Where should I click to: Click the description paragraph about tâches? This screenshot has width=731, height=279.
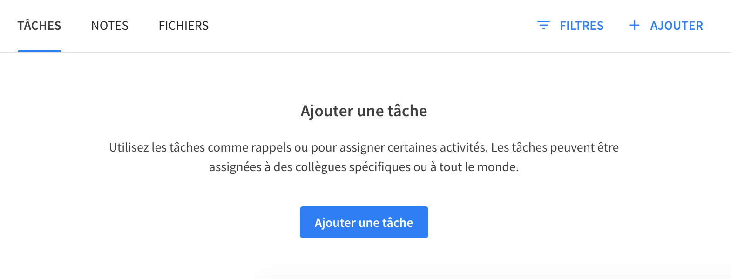click(x=364, y=157)
